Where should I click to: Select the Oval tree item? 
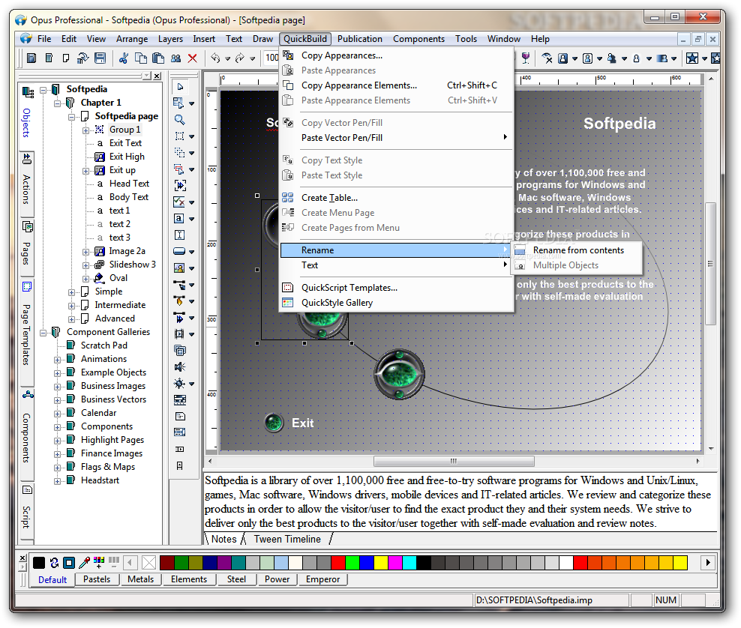coord(118,279)
